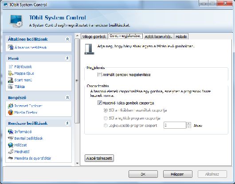Viewport: 235px width, 184px height.
Task: Click the Start menü icon
Action: click(x=11, y=80)
